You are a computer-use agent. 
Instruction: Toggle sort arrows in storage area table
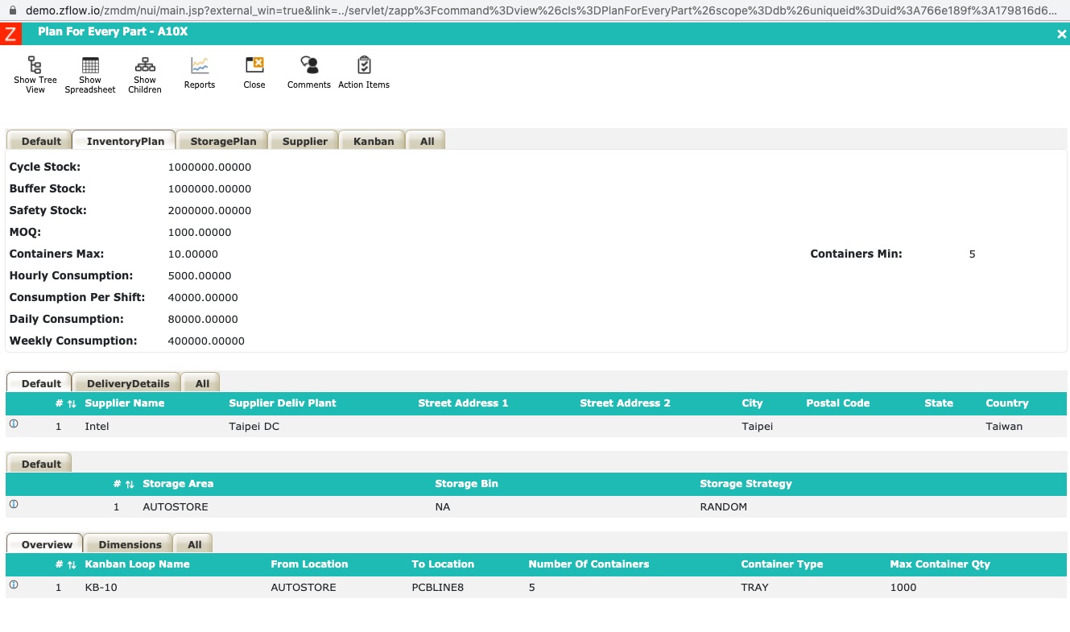click(130, 485)
